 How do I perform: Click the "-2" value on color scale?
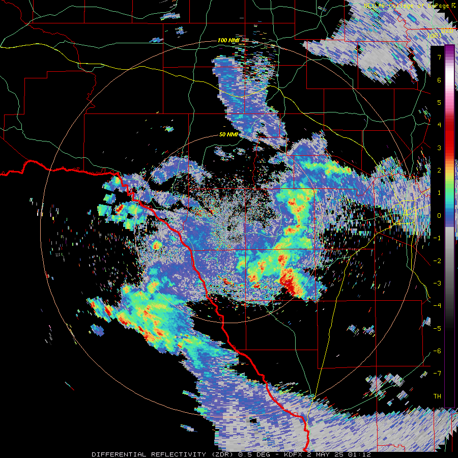(x=437, y=261)
